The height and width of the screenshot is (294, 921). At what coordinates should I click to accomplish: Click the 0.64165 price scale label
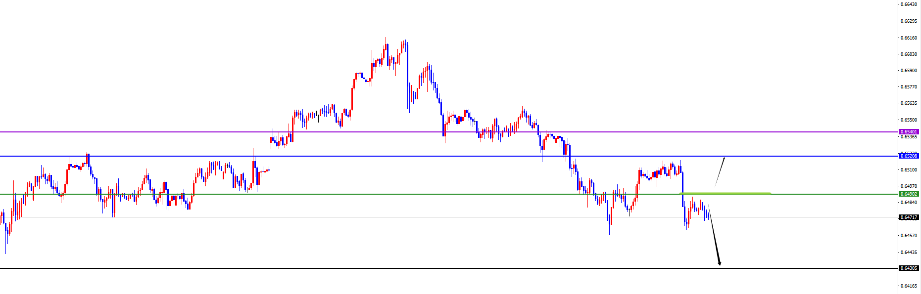coord(909,286)
